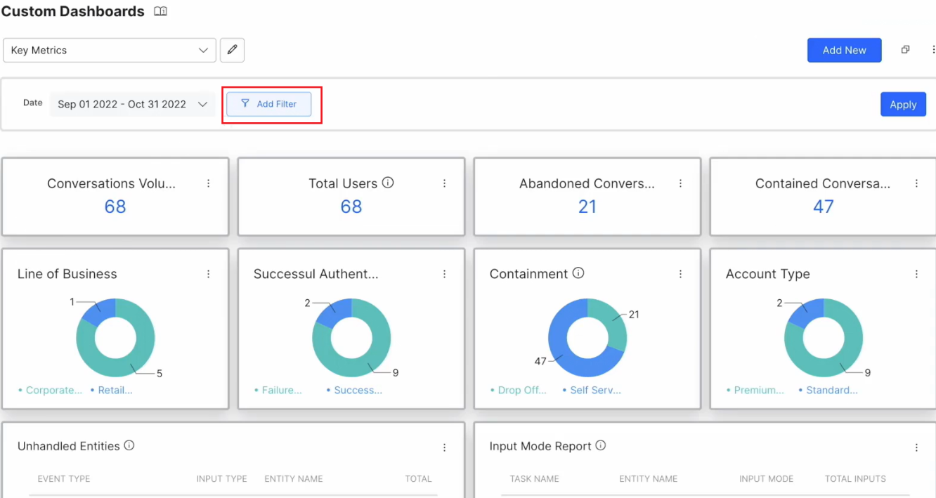Click the Add New button

coord(844,50)
